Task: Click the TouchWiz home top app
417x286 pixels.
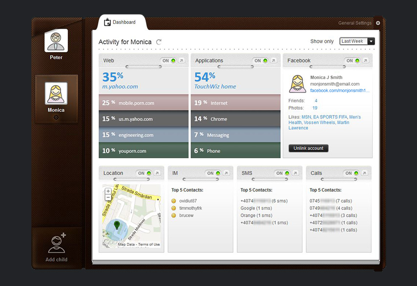Action: point(215,87)
